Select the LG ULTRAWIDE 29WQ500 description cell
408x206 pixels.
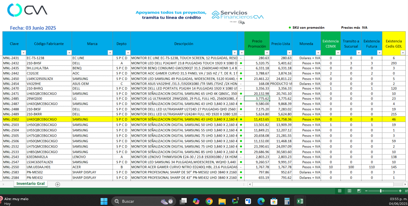coord(184,99)
